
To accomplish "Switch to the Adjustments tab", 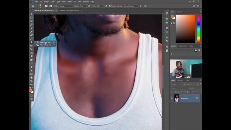I will pyautogui.click(x=183, y=46).
